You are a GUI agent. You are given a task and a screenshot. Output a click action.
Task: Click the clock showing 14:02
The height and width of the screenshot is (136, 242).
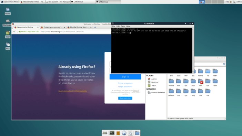coord(226,2)
